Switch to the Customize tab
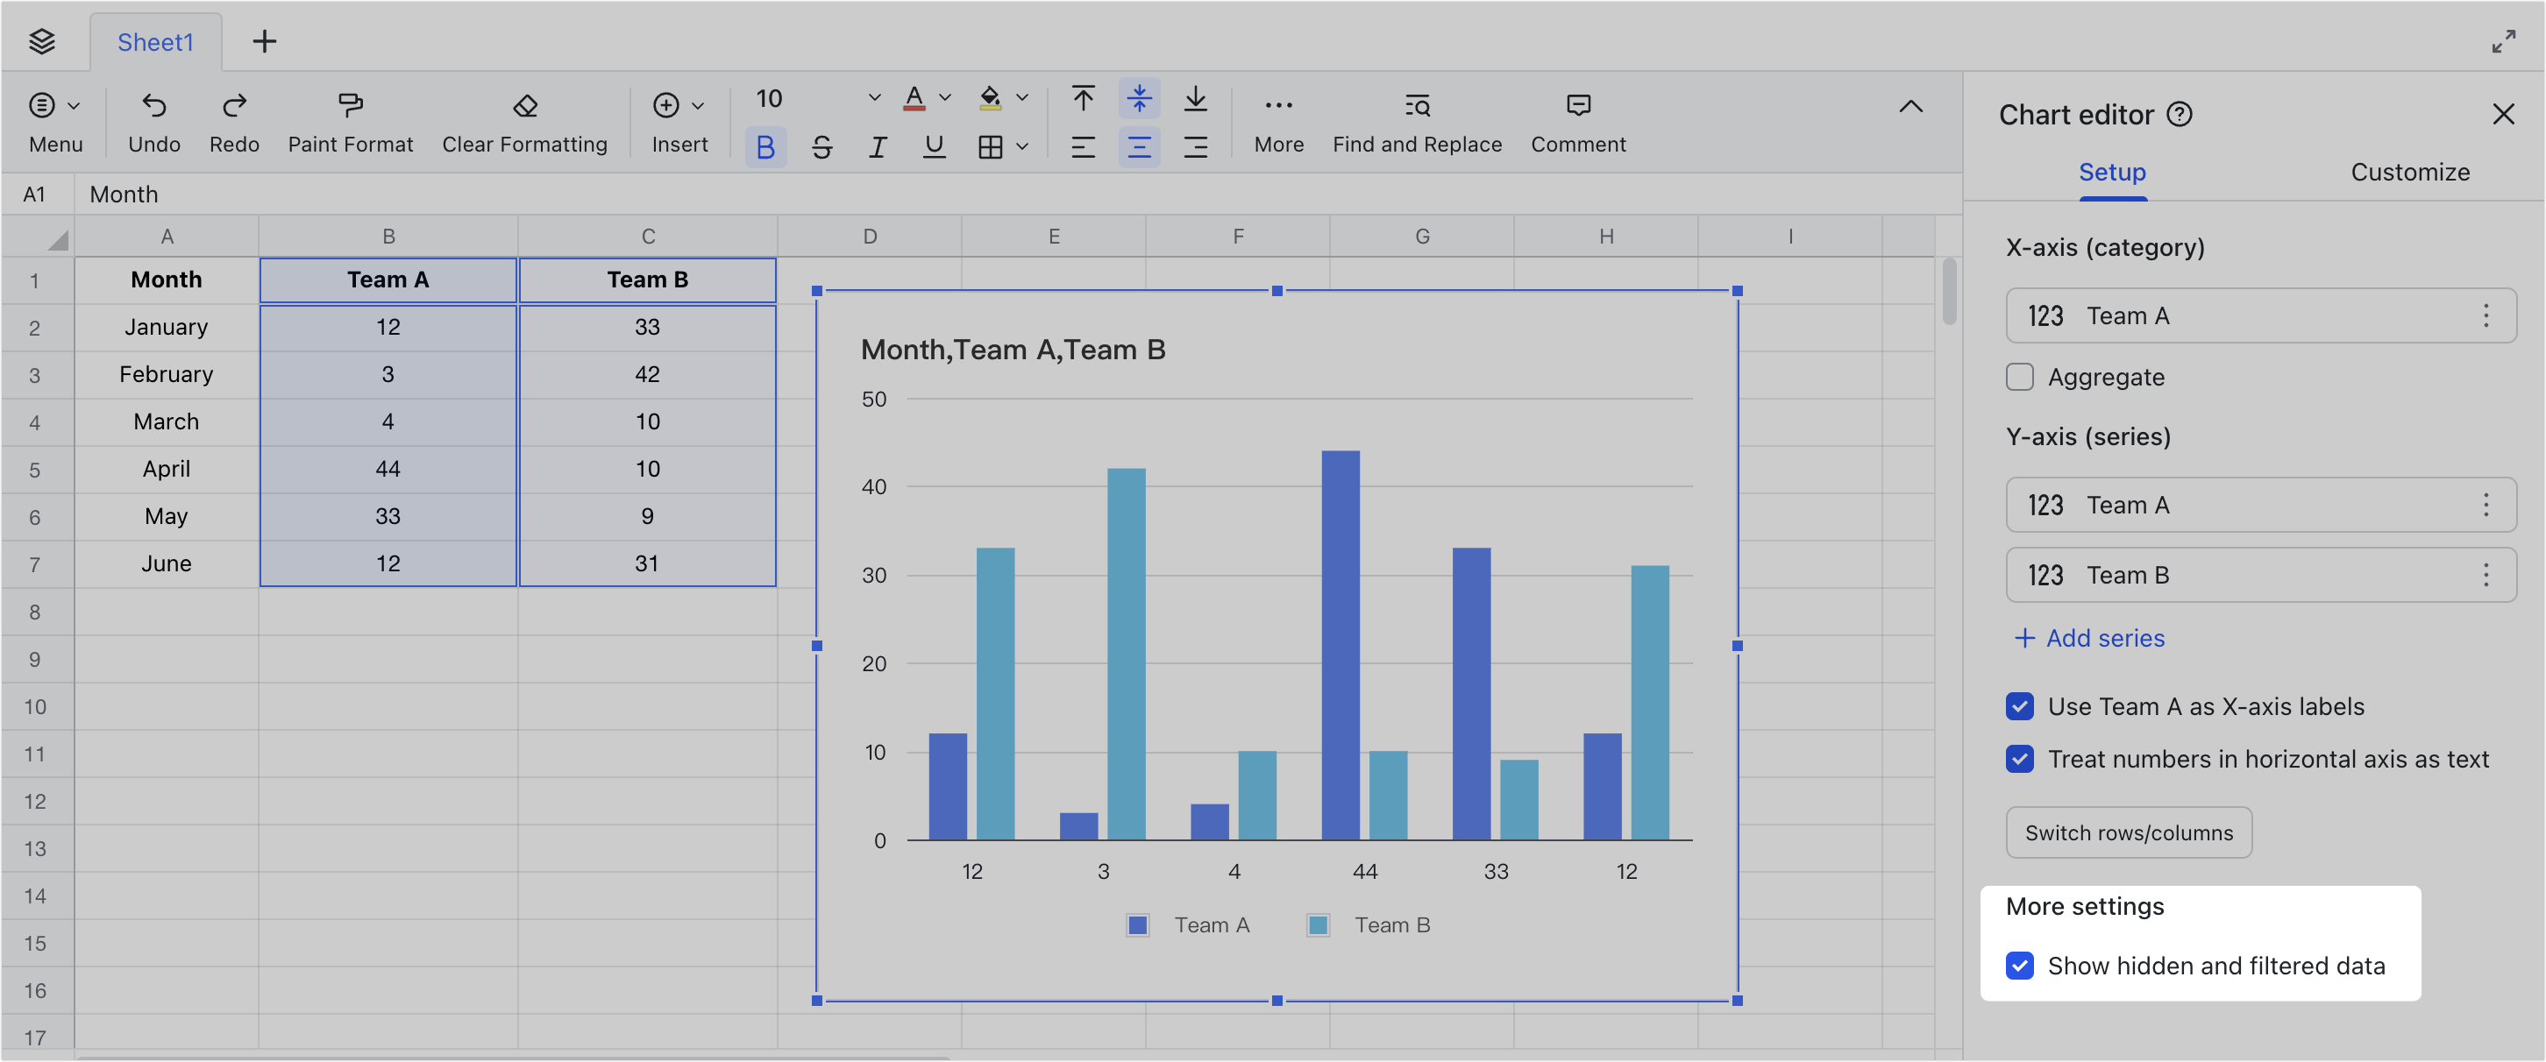2546x1062 pixels. coord(2409,172)
